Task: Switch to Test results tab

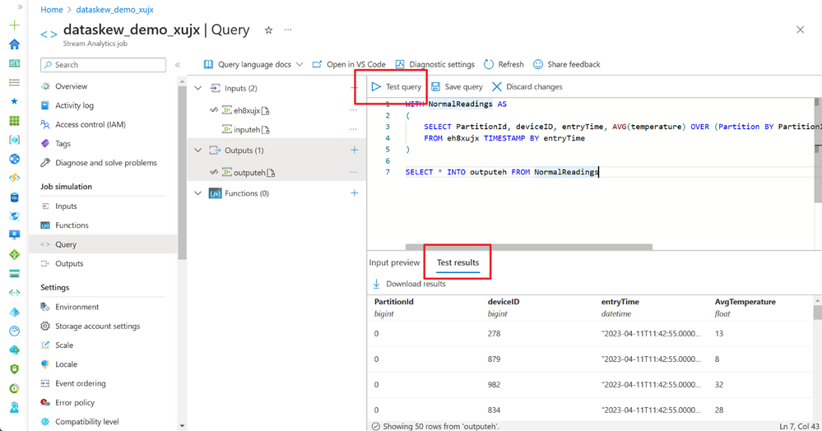Action: (457, 262)
